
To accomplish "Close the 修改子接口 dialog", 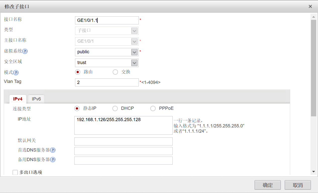I will pyautogui.click(x=310, y=7).
